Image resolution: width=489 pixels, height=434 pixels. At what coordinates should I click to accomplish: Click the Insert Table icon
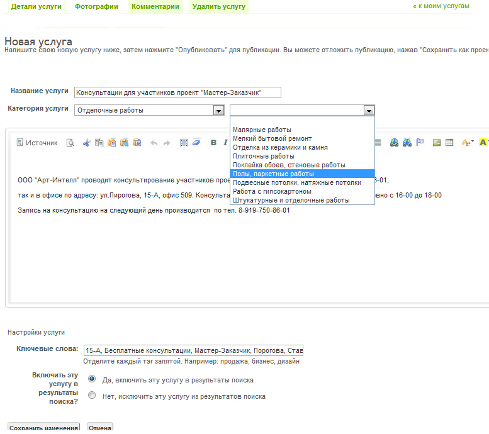[449, 143]
